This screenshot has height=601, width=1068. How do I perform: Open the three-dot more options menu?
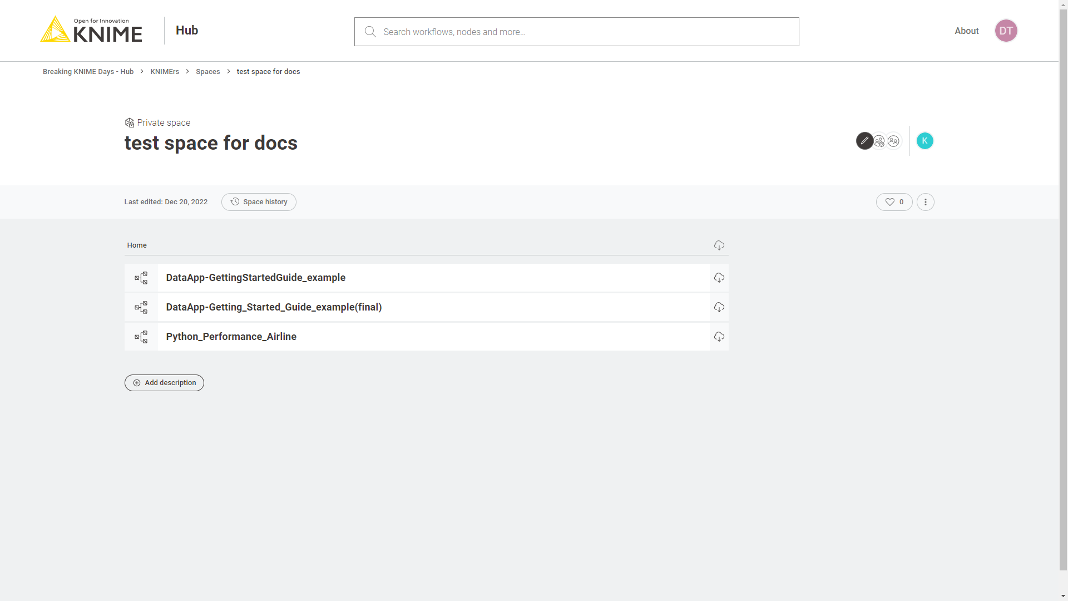925,202
